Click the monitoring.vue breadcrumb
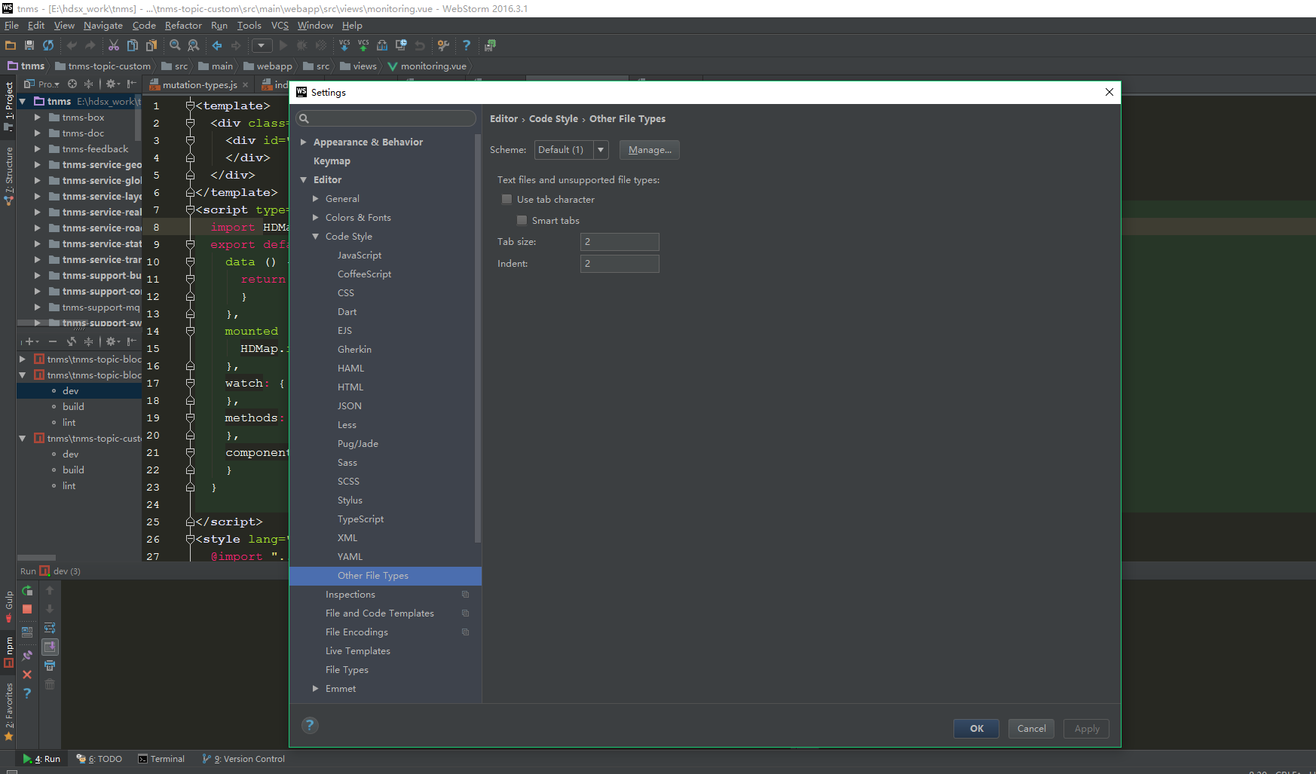 point(427,66)
